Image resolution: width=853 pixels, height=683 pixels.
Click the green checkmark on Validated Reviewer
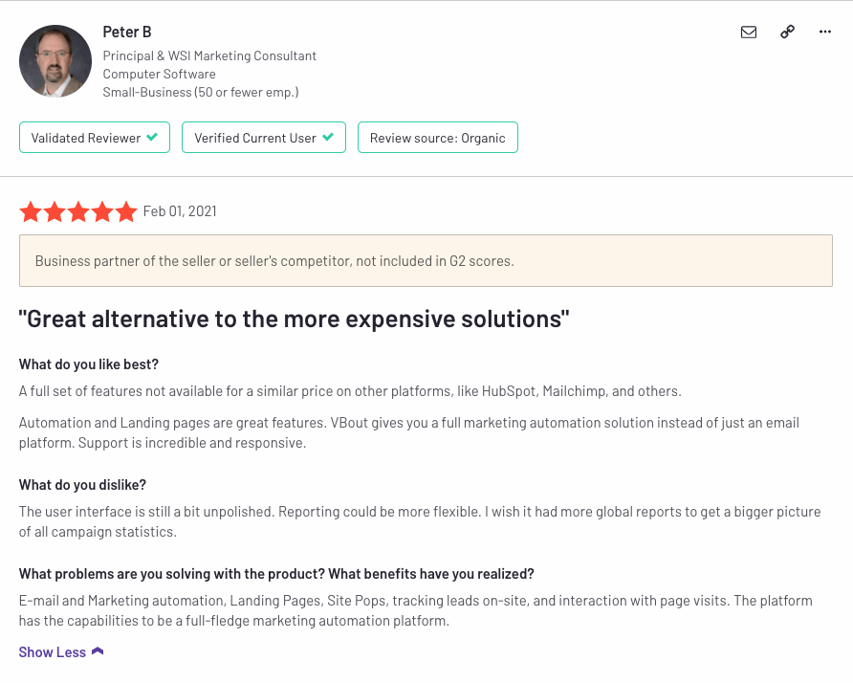(x=152, y=137)
